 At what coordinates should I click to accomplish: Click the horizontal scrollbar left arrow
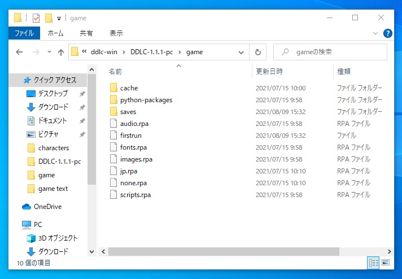click(x=103, y=251)
